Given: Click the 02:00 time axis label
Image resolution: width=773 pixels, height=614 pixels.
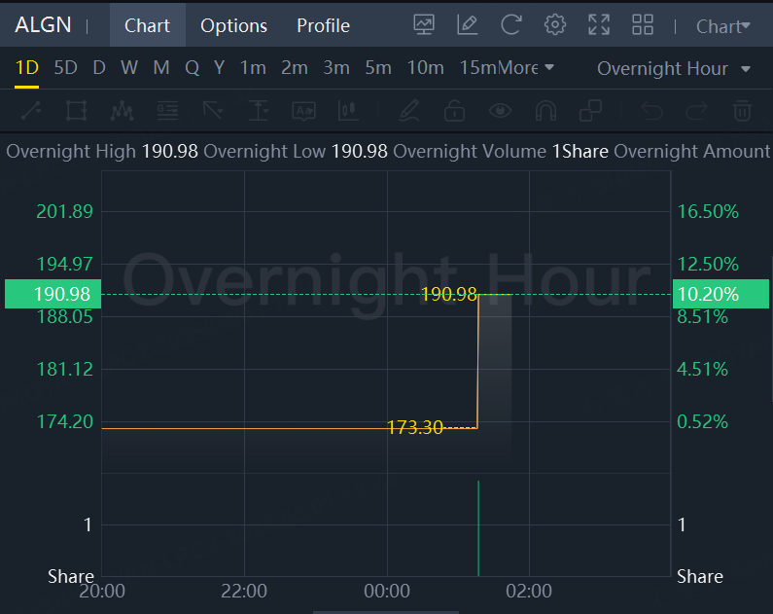Looking at the screenshot, I should tap(529, 591).
